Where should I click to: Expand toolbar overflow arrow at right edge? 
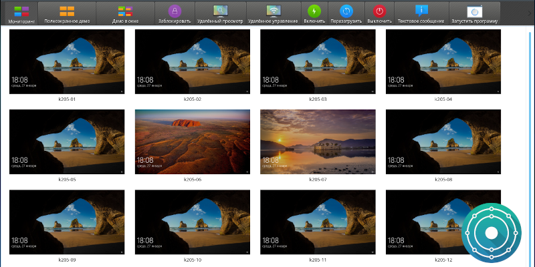[x=529, y=13]
